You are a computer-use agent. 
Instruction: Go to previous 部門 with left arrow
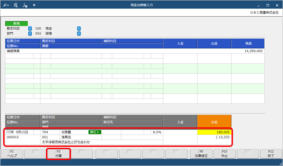(30, 34)
